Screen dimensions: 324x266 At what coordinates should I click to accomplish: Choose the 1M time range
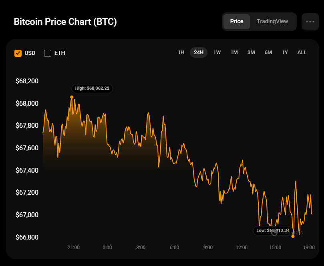(x=234, y=52)
